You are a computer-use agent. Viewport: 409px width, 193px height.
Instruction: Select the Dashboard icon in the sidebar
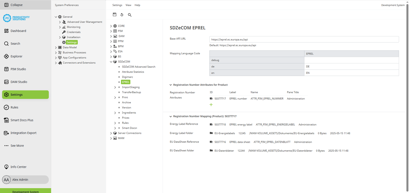[6, 31]
